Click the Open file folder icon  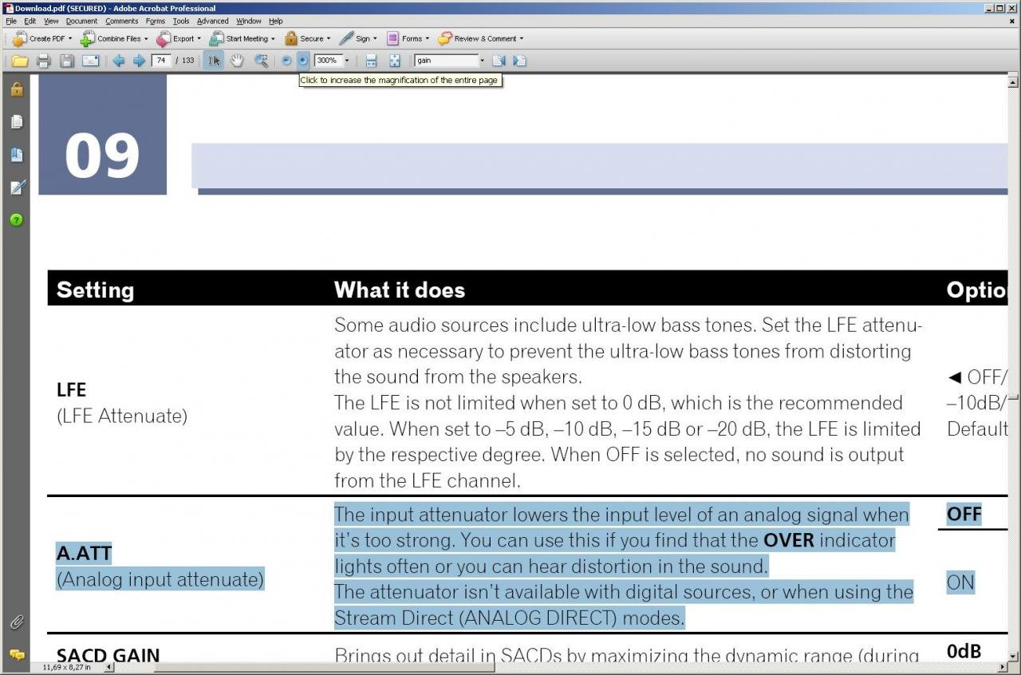click(20, 61)
